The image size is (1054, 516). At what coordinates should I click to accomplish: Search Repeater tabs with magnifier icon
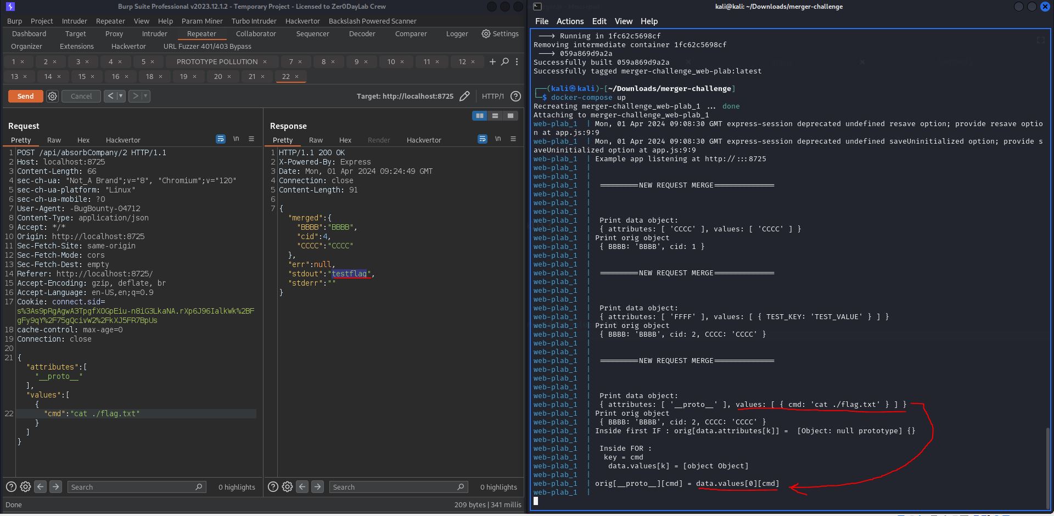[x=505, y=61]
